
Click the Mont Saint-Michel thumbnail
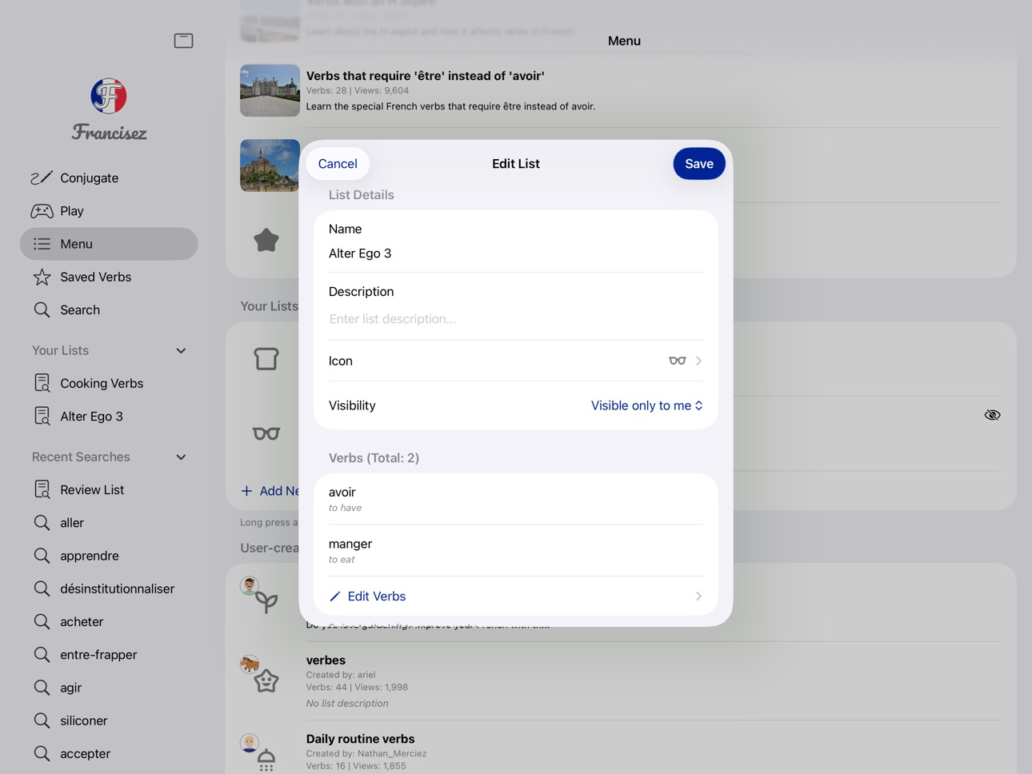click(x=270, y=166)
